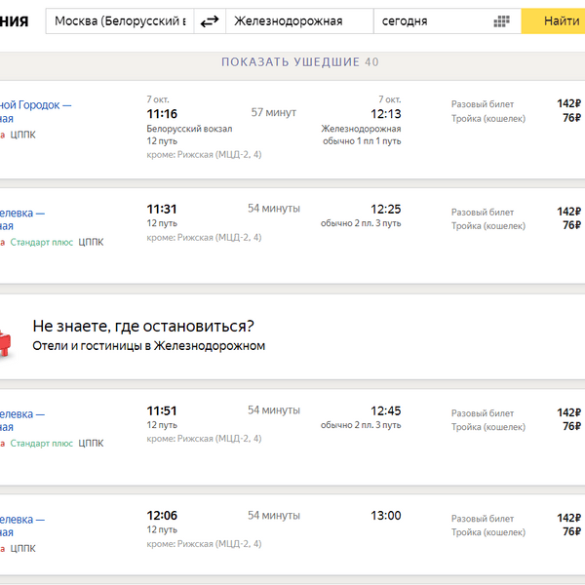Open carrier ЦППК on the 11:51 train
Viewport: 585px width, 585px height.
click(91, 443)
